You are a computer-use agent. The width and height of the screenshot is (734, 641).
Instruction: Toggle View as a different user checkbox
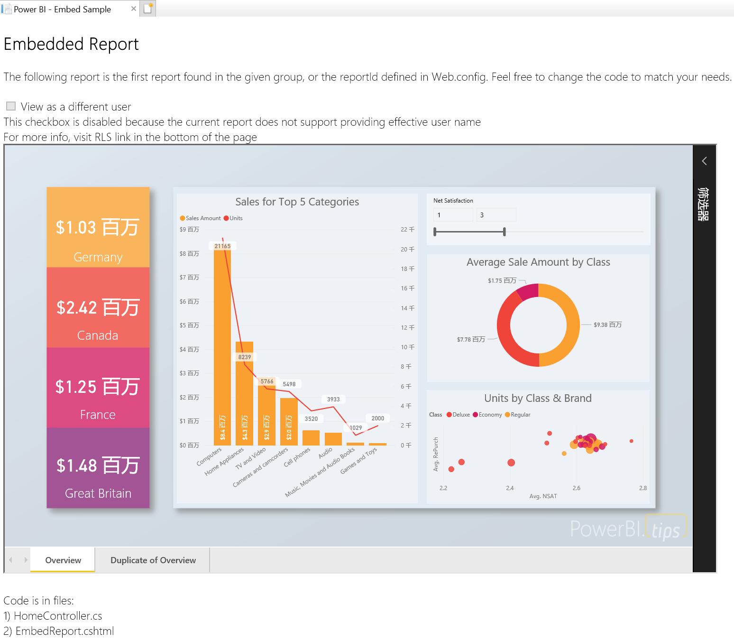pos(11,106)
